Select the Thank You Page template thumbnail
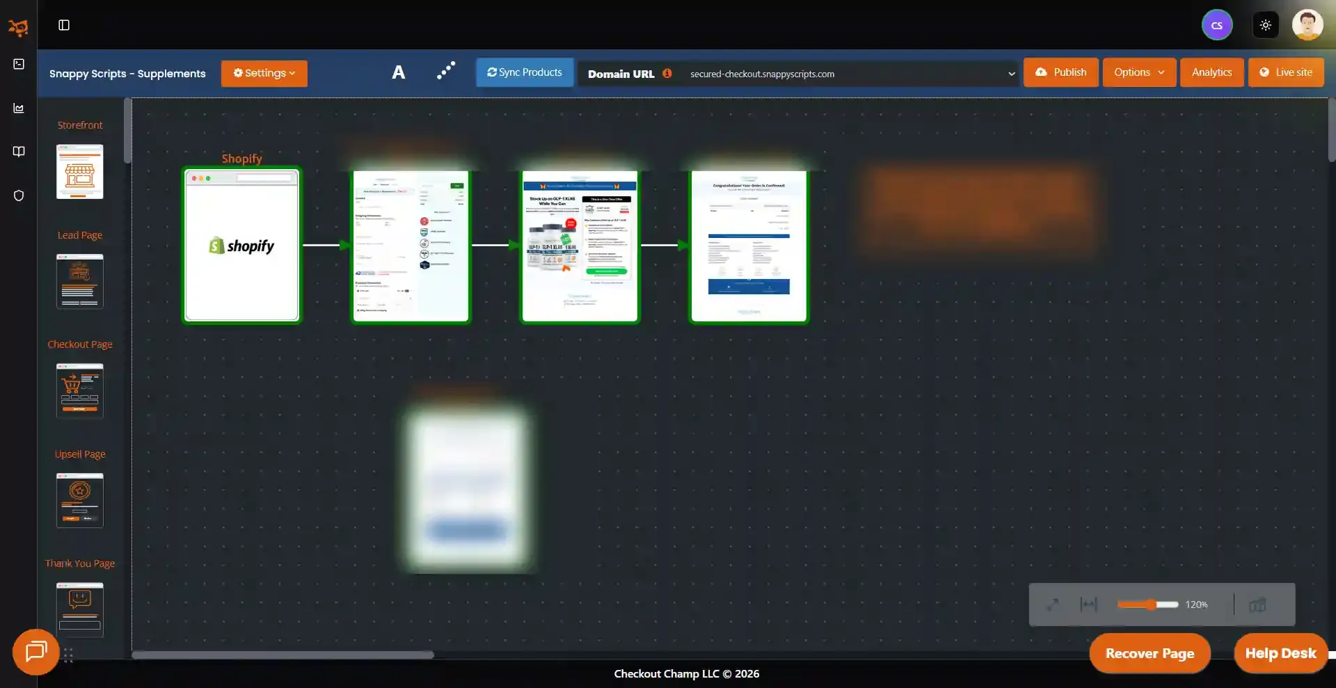Screen dimensions: 1336x688 [x=80, y=610]
